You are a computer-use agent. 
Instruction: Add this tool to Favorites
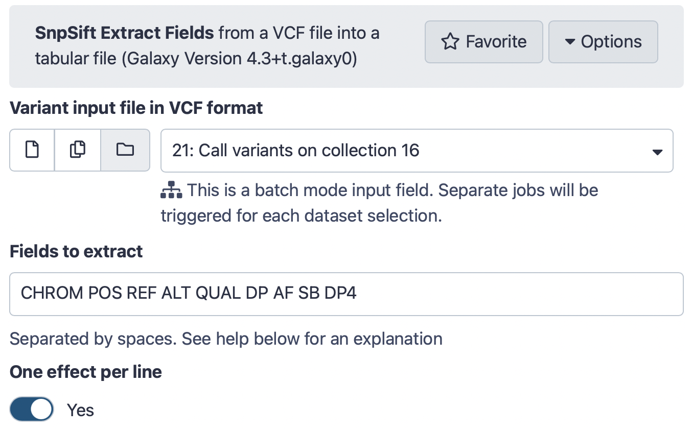[x=483, y=42]
